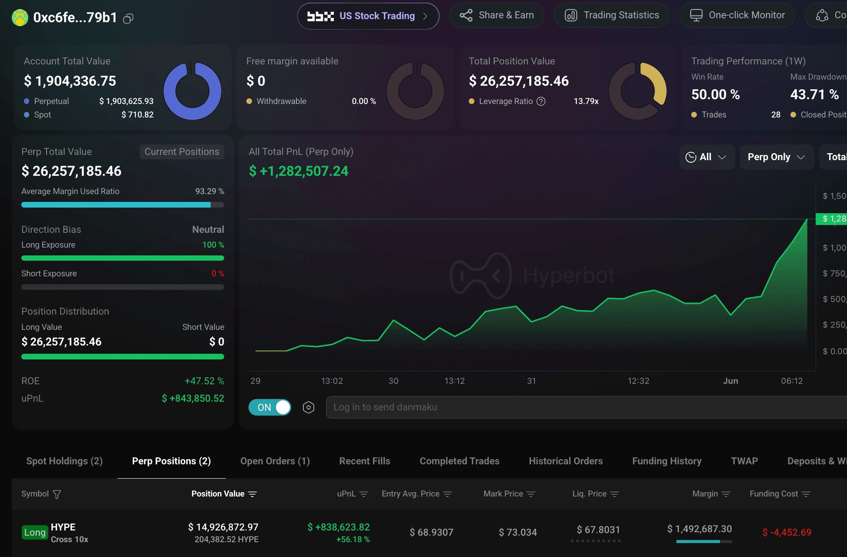Screen dimensions: 847x557
Task: Click the Total Position Value donut chart
Action: point(638,91)
